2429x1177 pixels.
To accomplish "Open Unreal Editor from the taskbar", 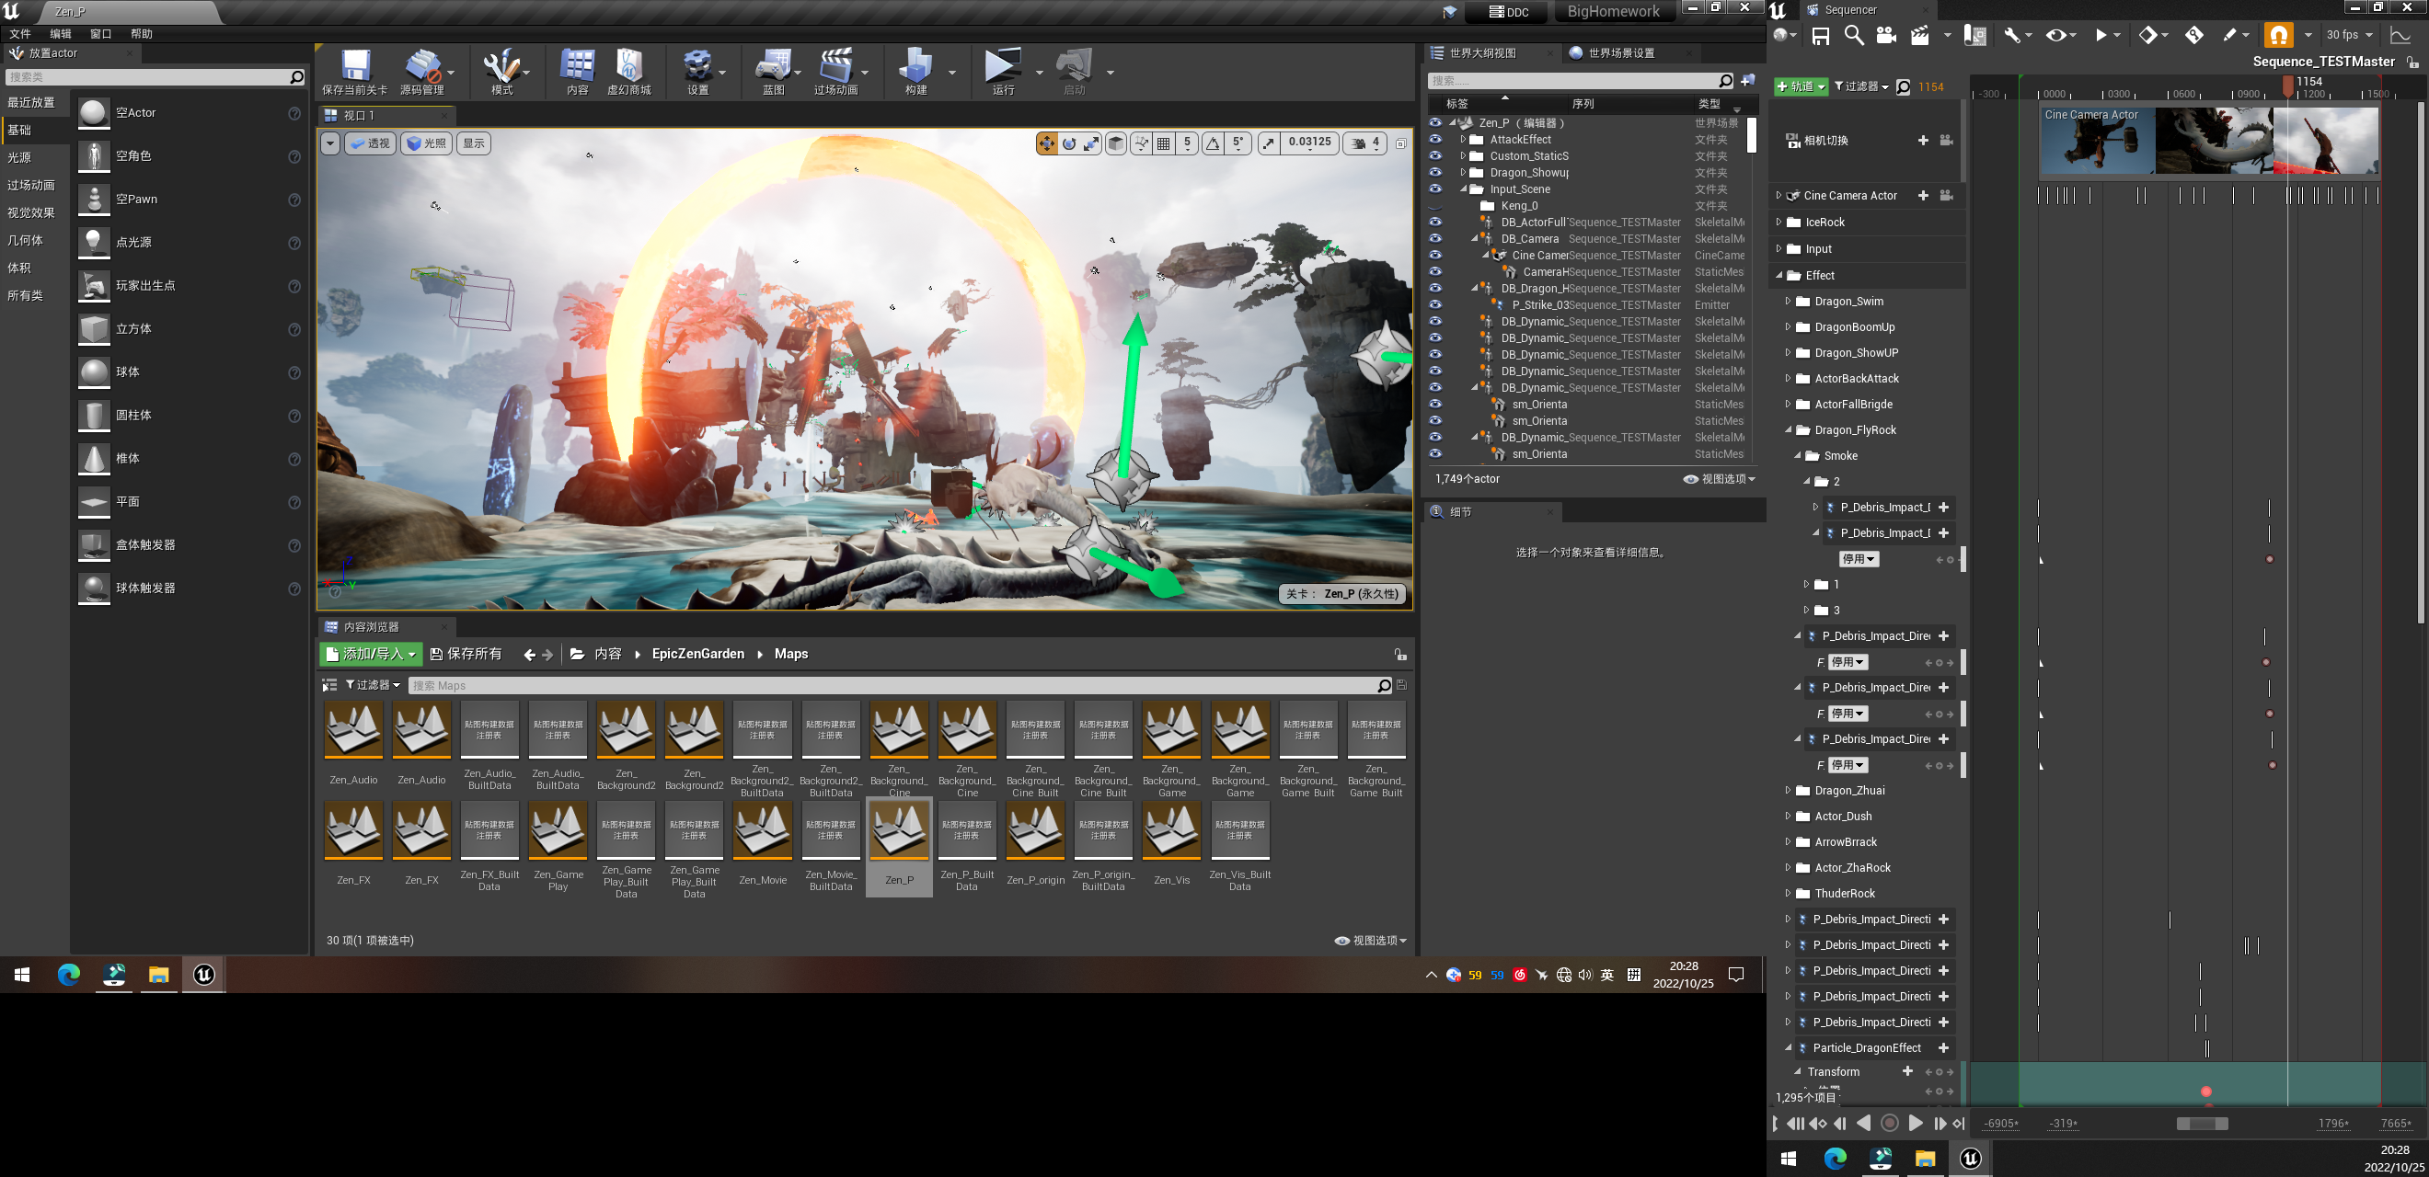I will (203, 975).
